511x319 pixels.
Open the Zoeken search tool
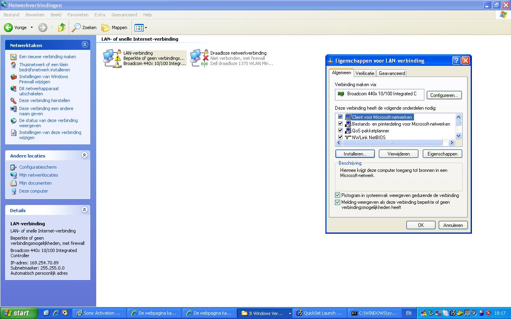[x=84, y=28]
